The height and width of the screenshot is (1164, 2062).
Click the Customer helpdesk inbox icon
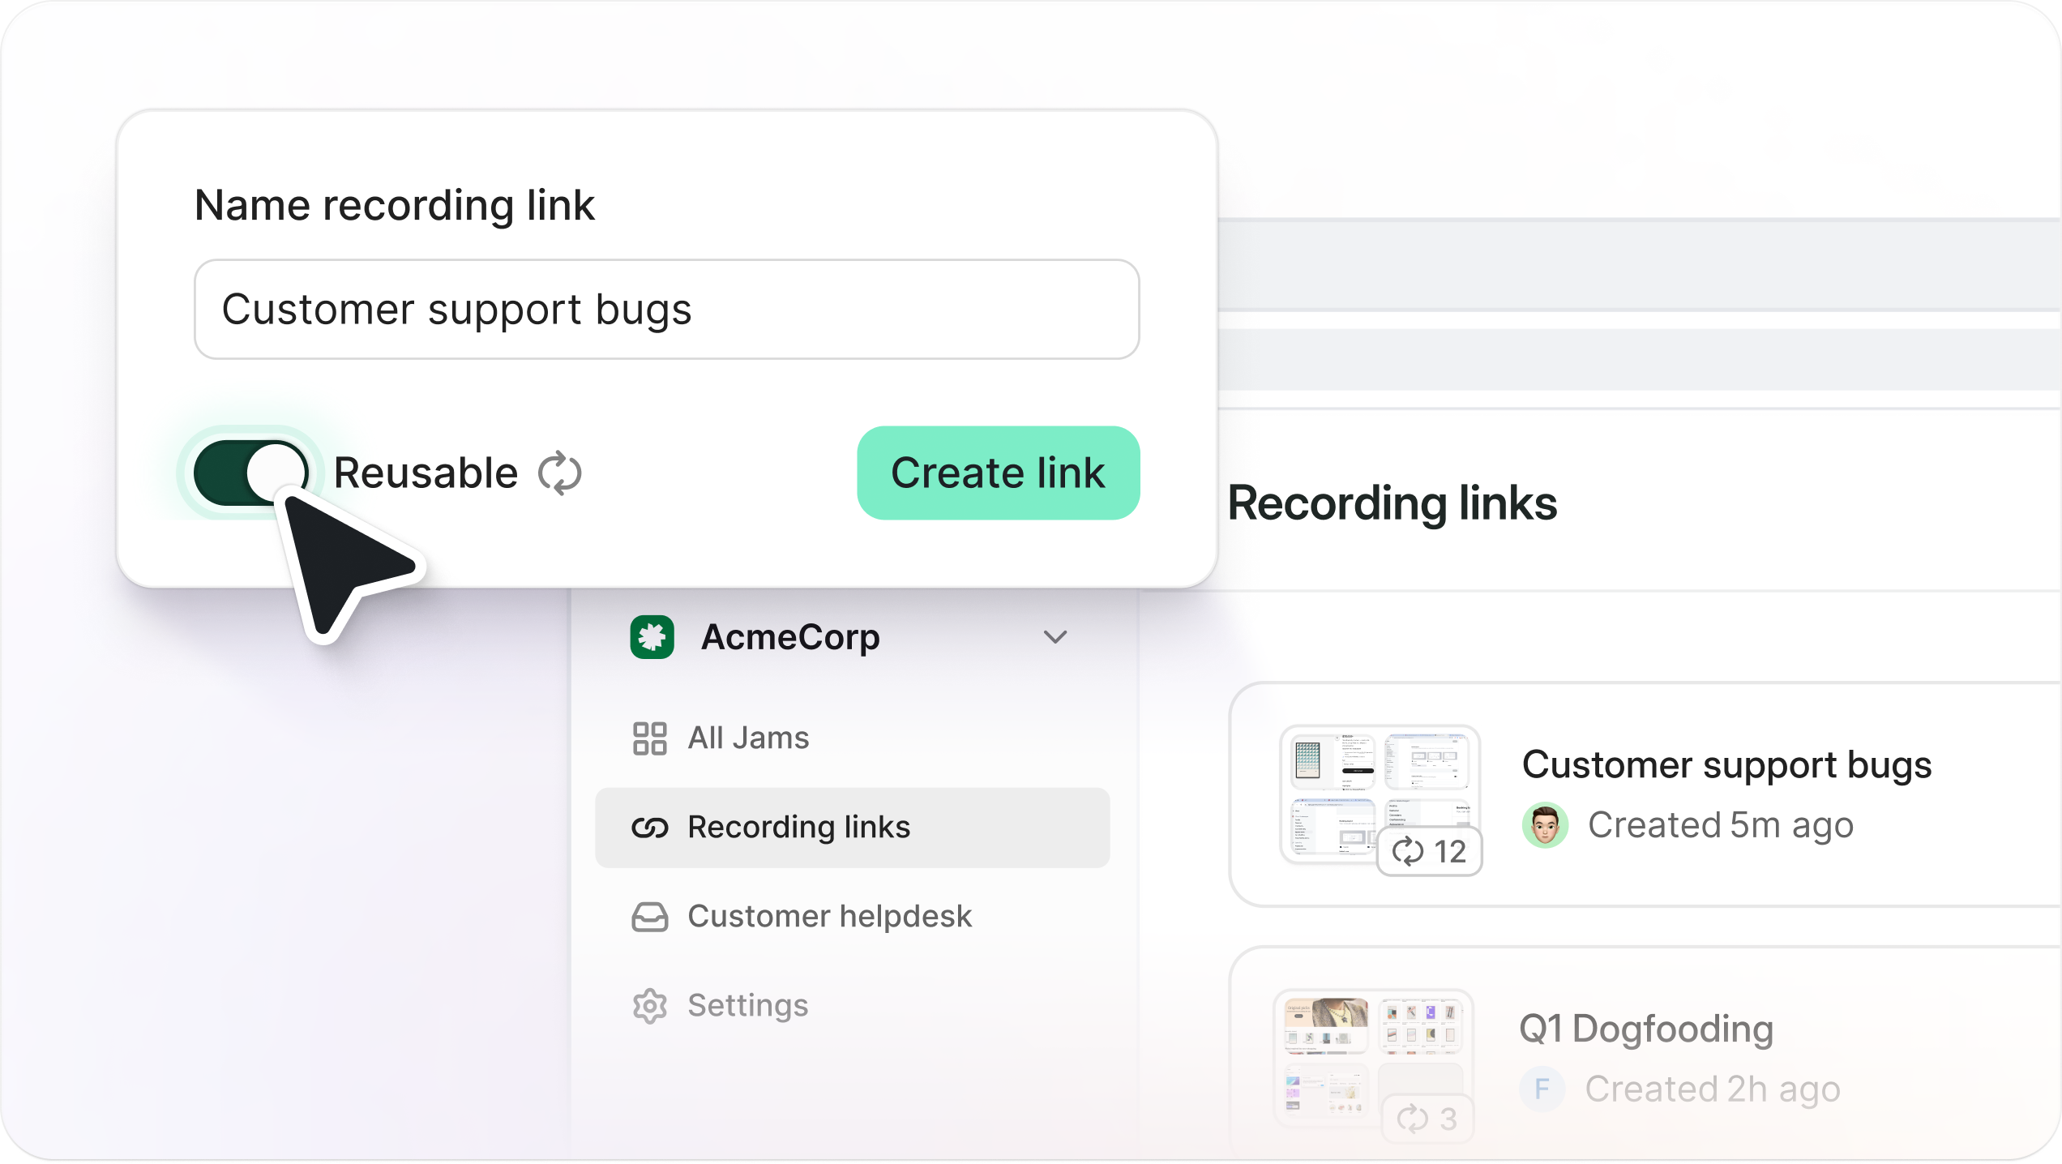click(649, 917)
